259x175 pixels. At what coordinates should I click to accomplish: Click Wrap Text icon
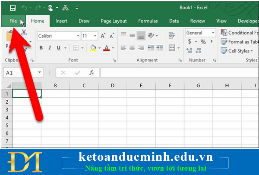coord(172,35)
